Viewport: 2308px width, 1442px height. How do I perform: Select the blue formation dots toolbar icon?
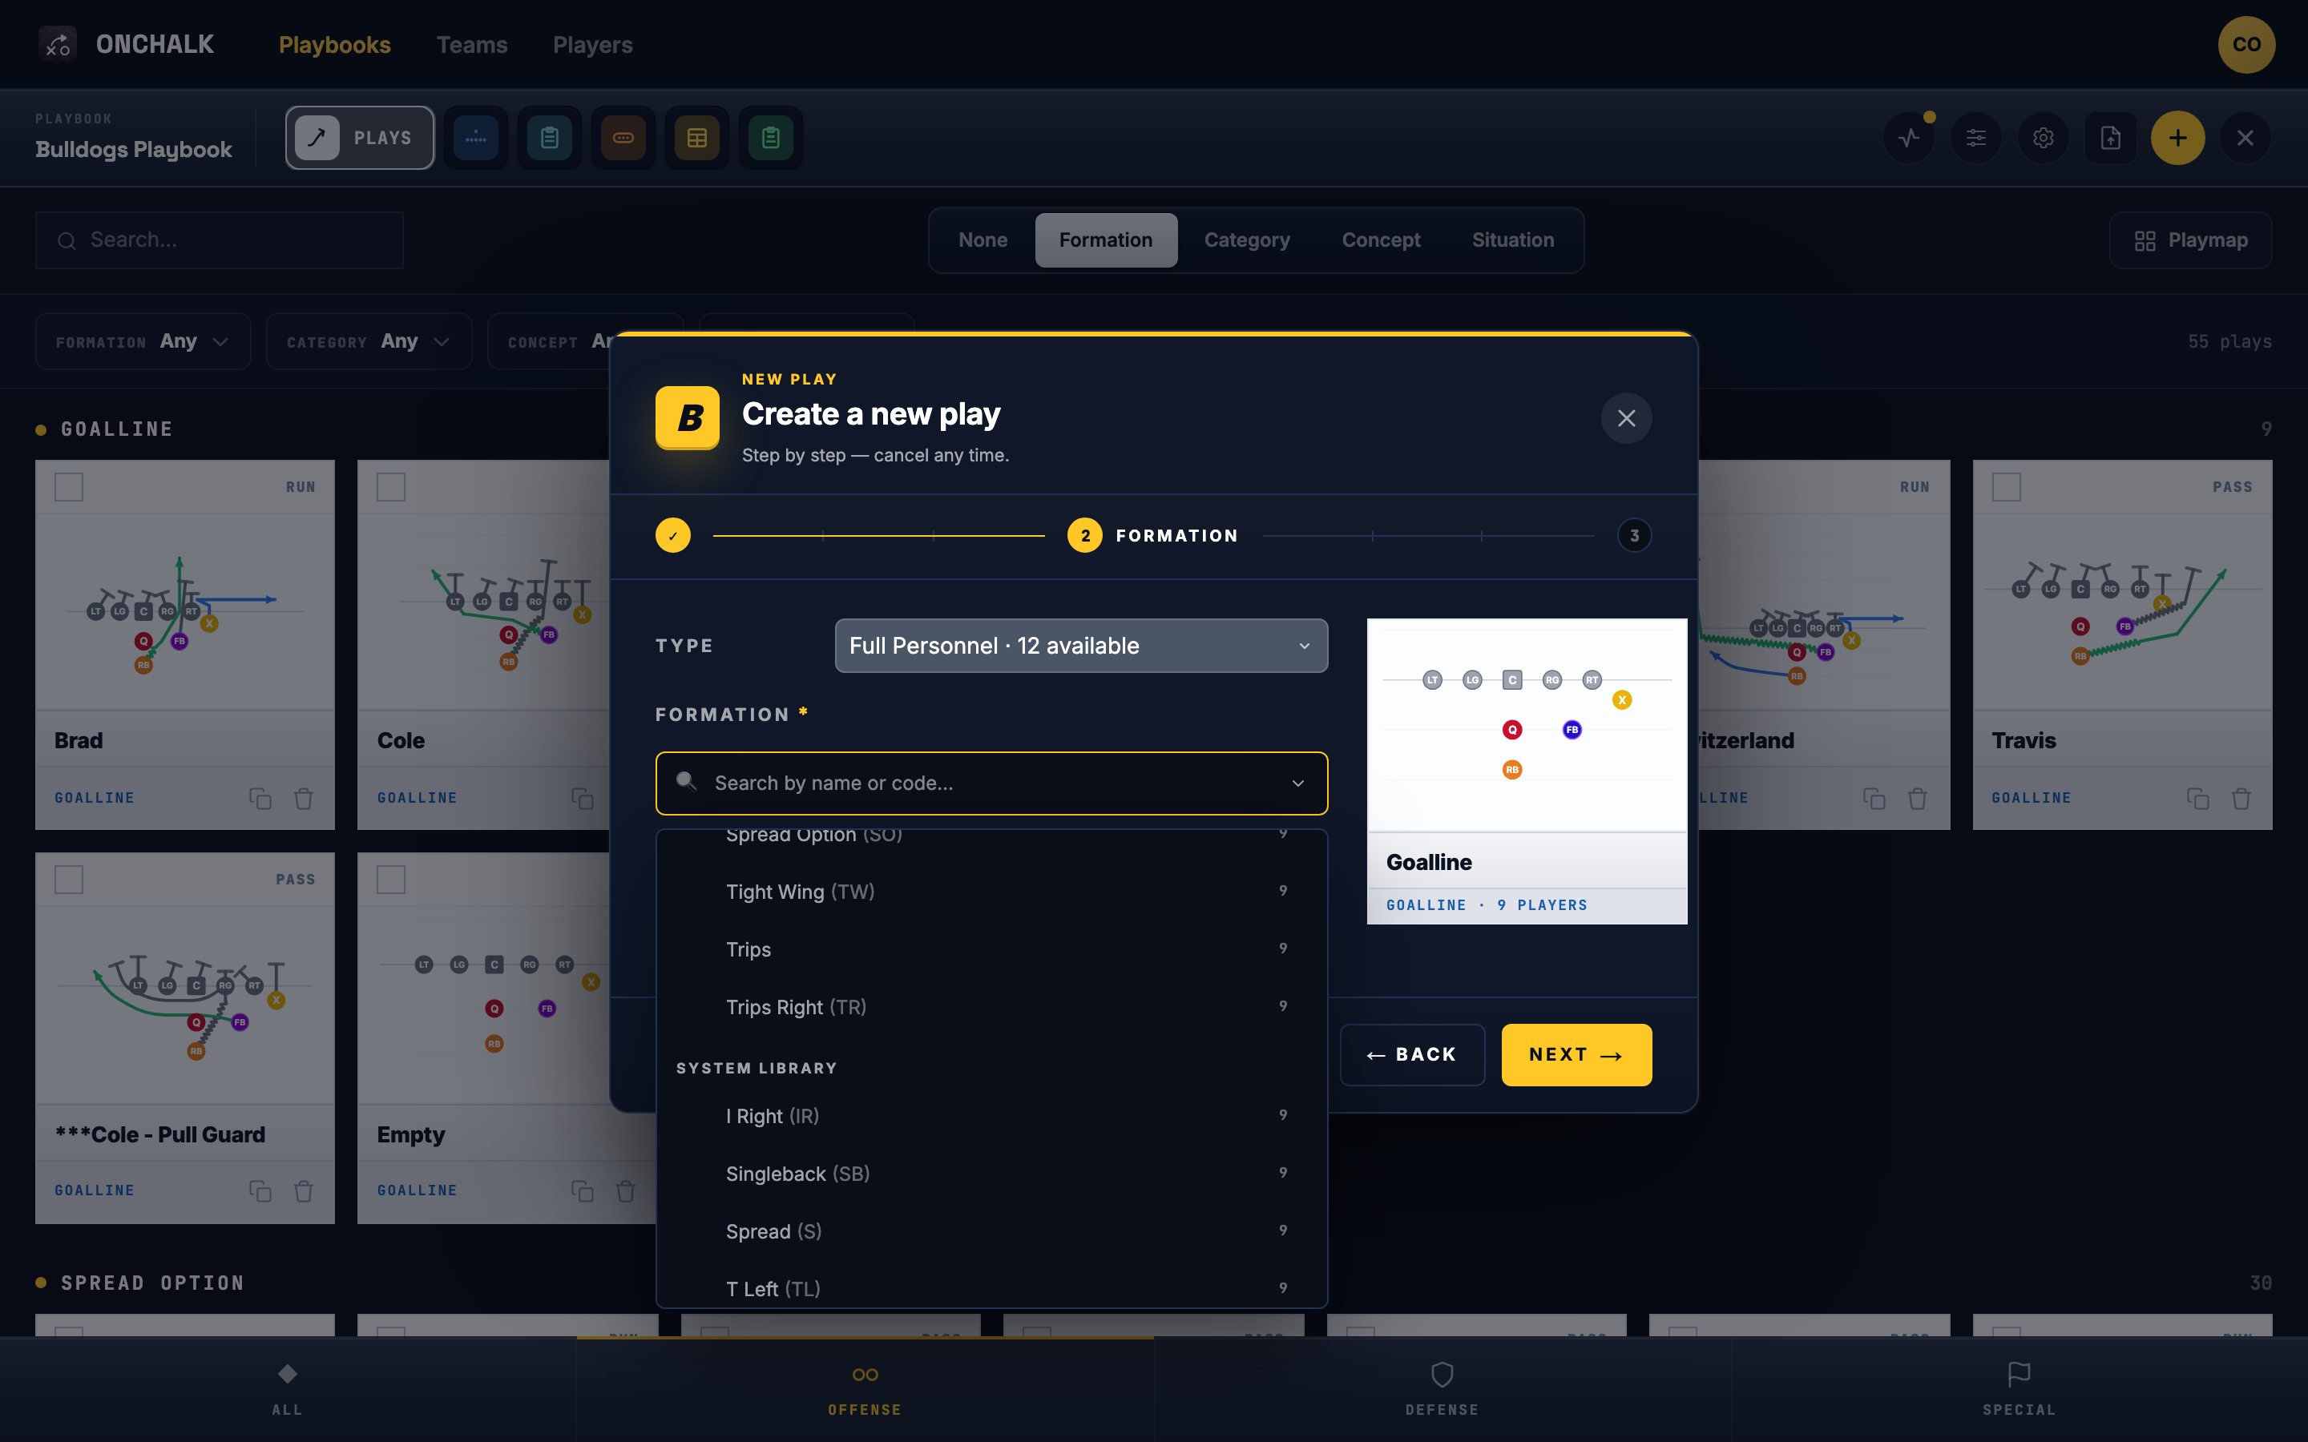[x=475, y=139]
